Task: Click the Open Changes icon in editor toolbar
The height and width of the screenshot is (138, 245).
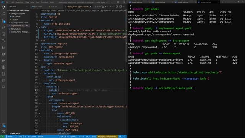Action: coord(103,7)
